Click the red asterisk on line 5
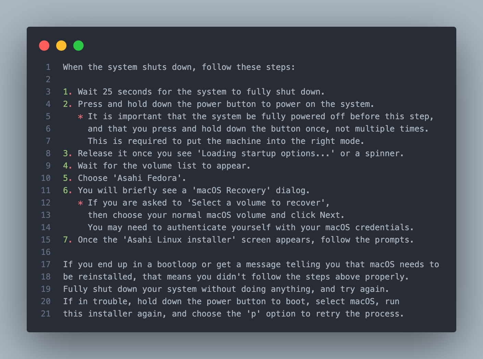483x359 pixels. 80,117
